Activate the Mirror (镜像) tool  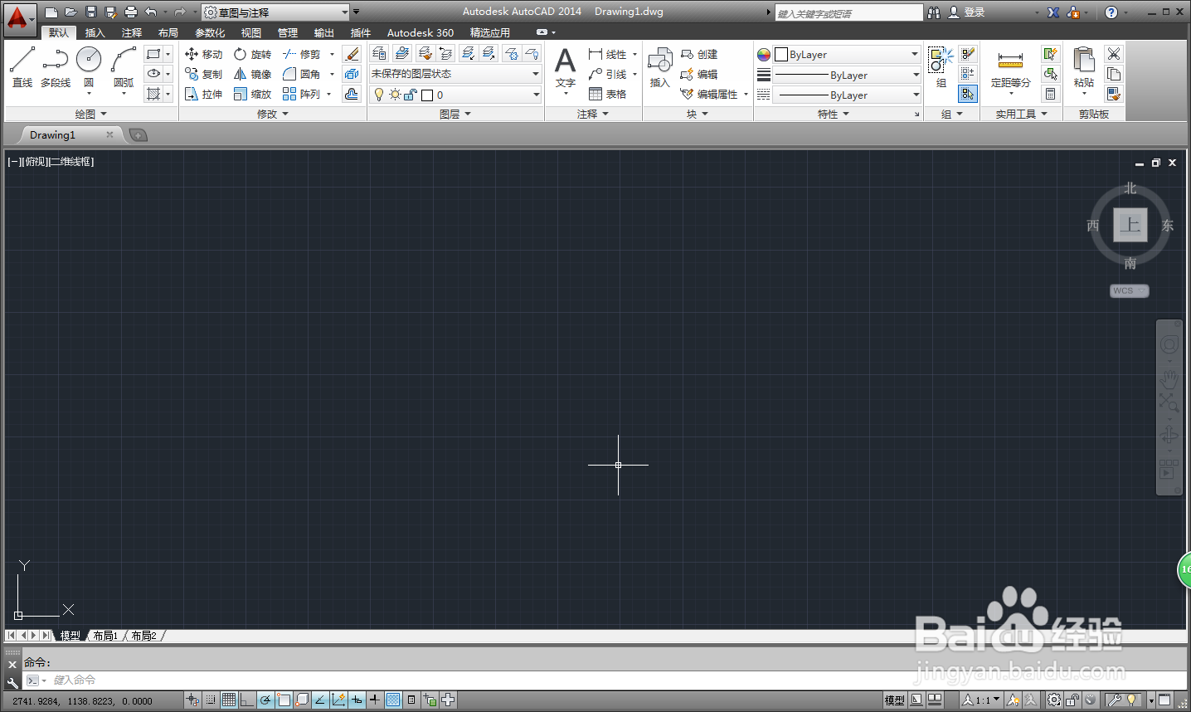(x=252, y=74)
